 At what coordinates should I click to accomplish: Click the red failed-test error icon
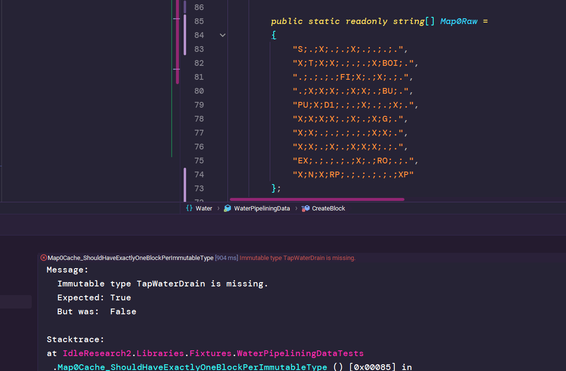44,258
